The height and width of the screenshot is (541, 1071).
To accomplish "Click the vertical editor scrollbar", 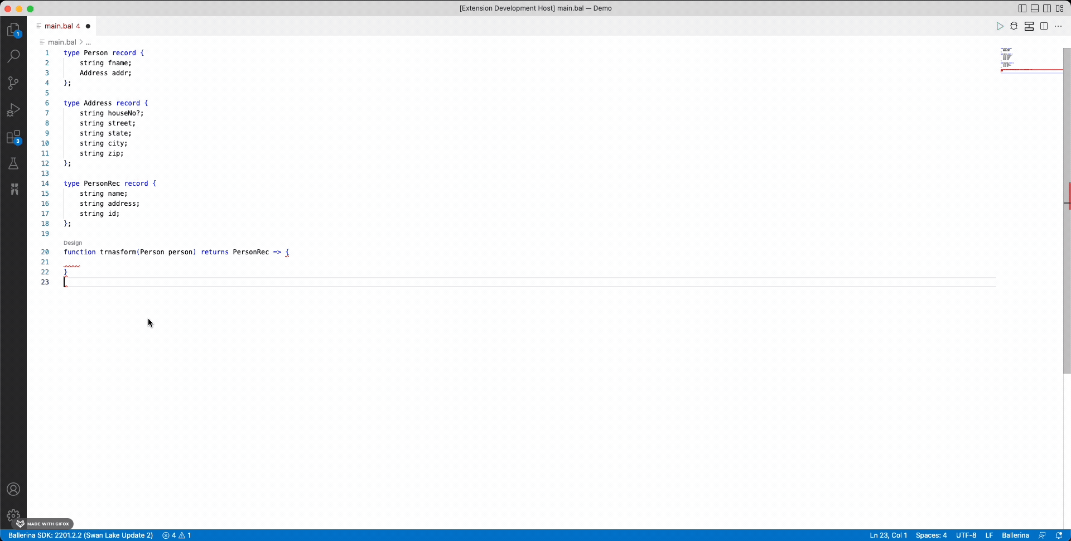I will coord(1067,211).
